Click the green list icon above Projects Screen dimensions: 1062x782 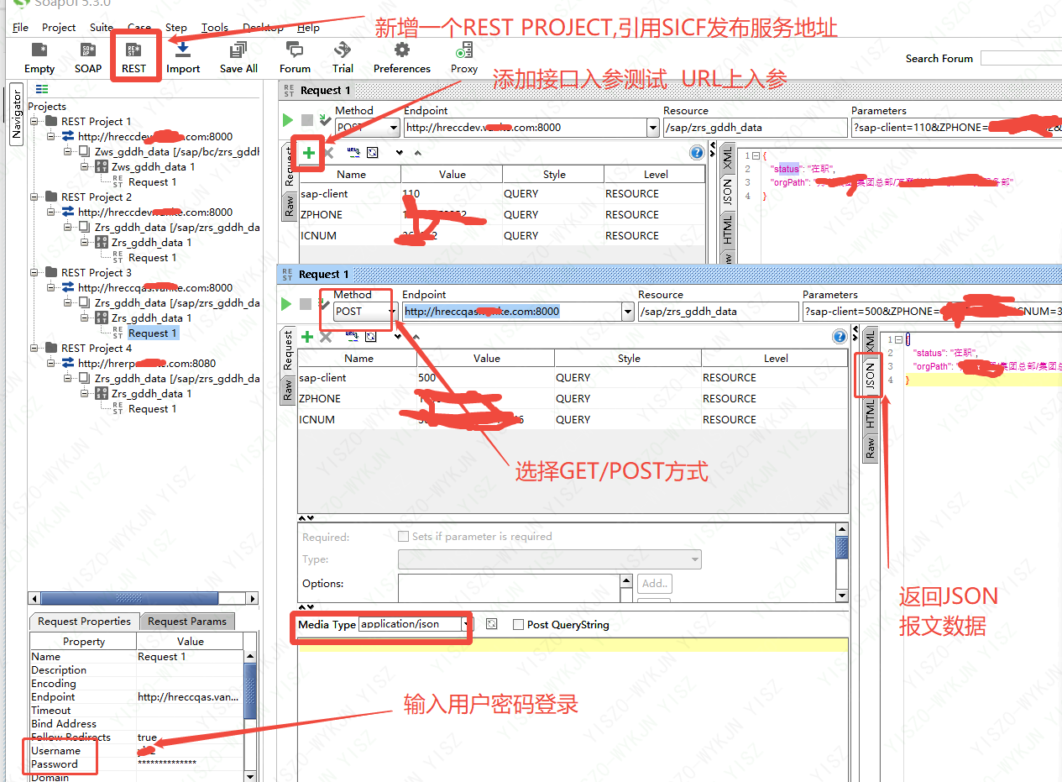(42, 90)
